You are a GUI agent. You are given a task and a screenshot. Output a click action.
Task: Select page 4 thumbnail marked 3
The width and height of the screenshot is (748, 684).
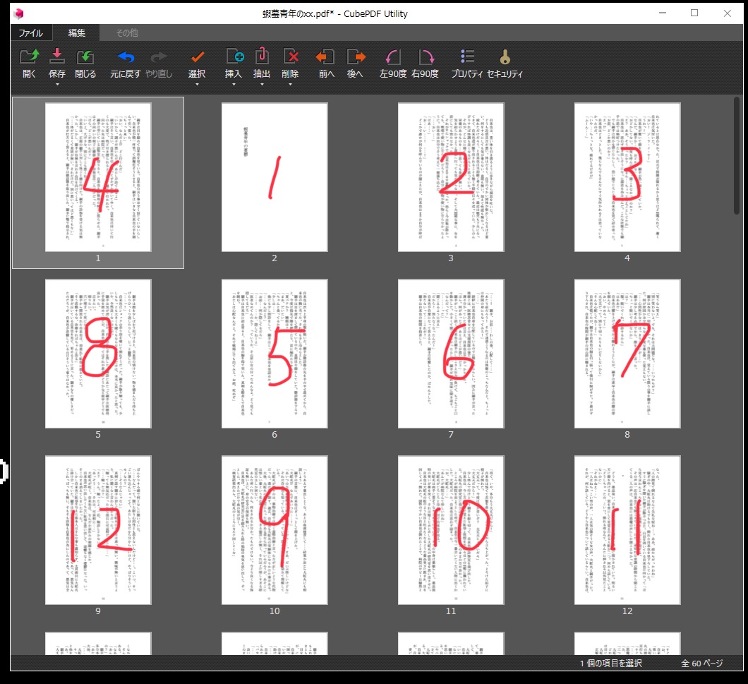627,177
